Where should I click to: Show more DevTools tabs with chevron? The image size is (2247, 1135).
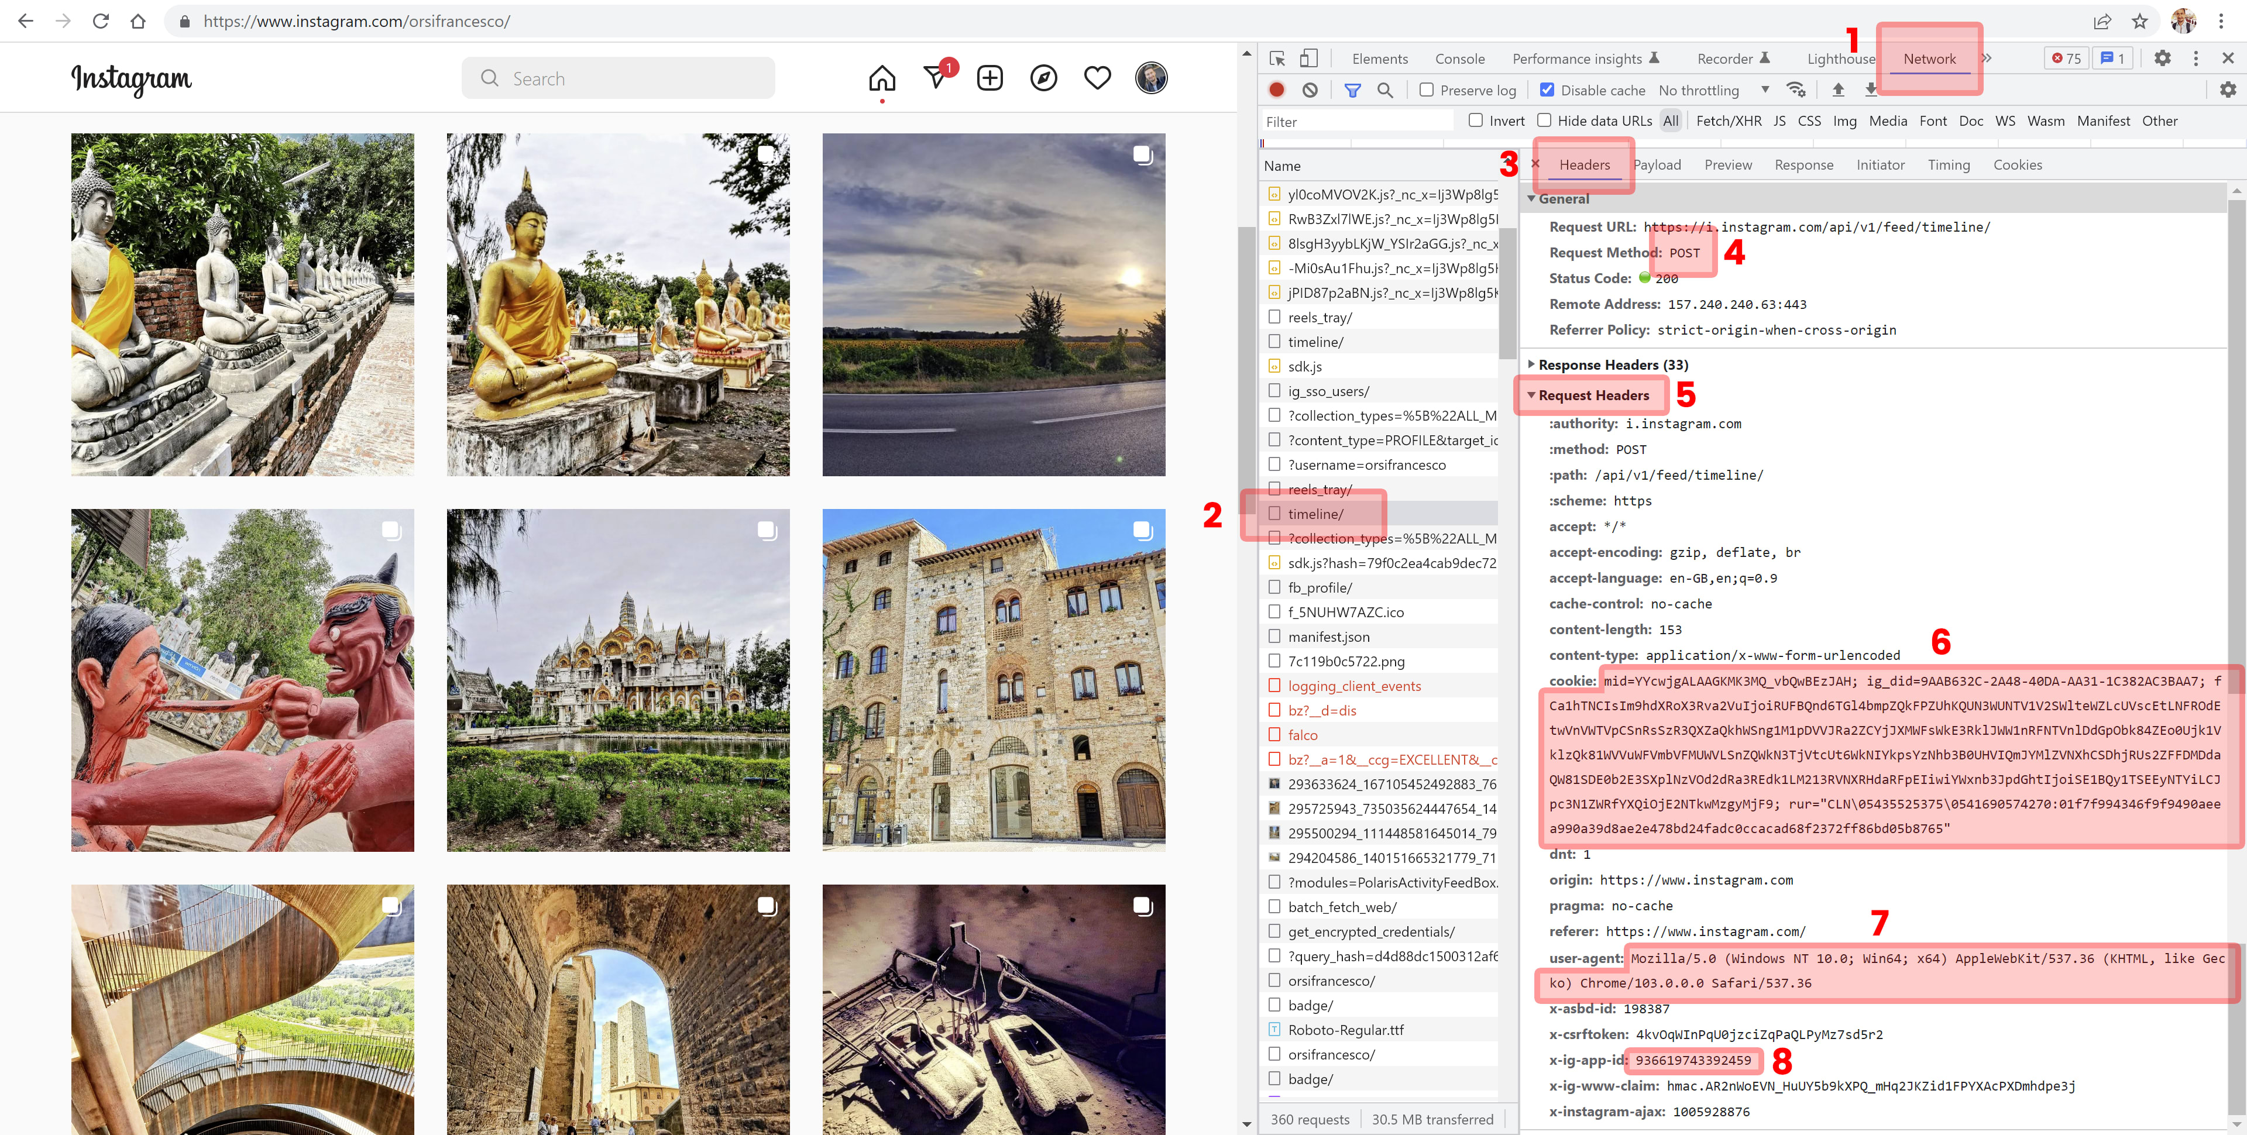1986,59
